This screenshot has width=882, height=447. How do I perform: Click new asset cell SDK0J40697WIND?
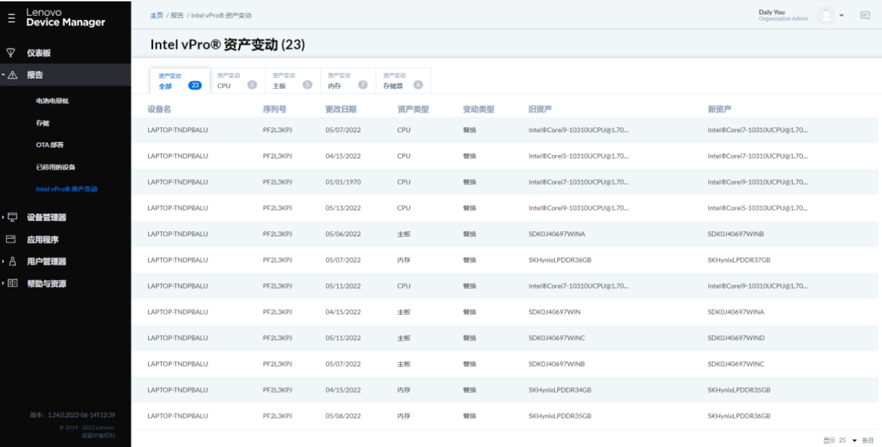[736, 338]
